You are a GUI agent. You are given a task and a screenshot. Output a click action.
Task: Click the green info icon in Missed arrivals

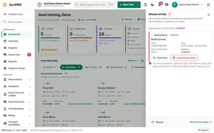(150, 63)
